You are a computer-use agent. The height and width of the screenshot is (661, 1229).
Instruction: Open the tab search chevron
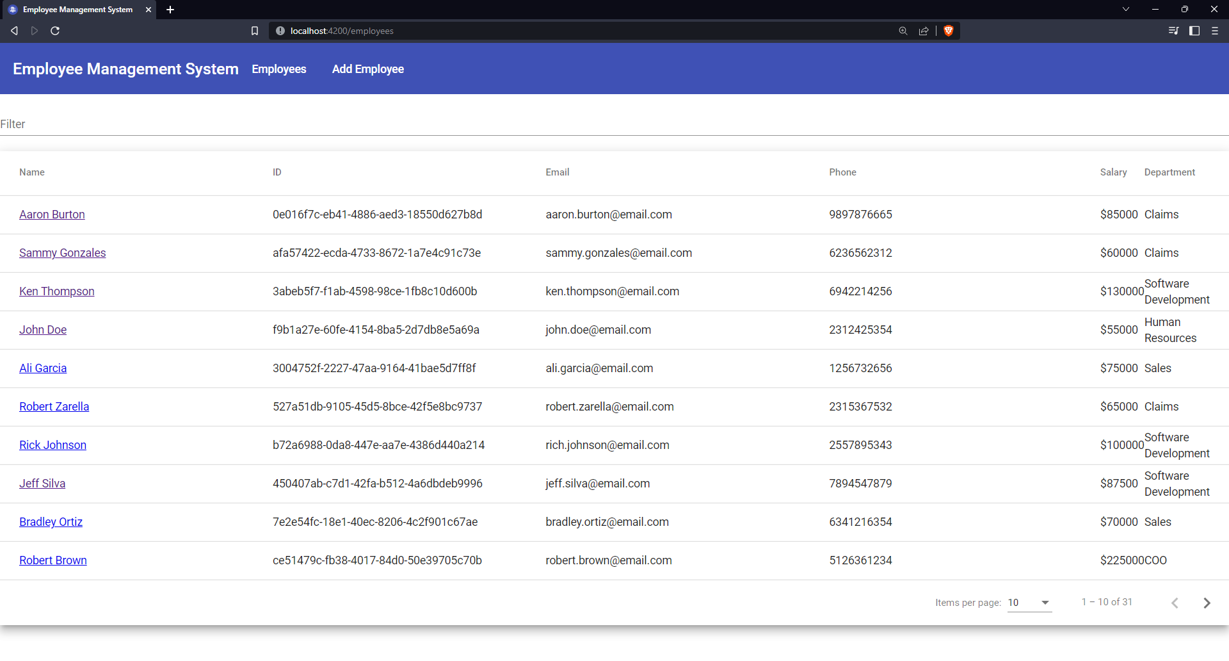pos(1125,9)
